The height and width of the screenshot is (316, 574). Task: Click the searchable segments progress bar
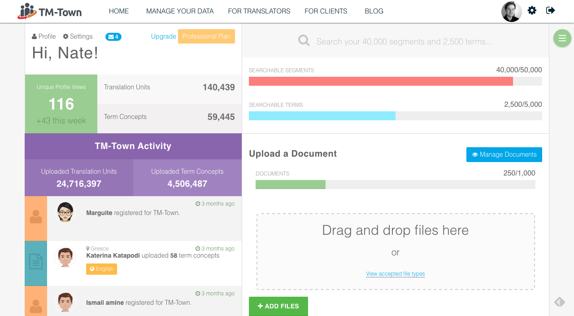(396, 81)
